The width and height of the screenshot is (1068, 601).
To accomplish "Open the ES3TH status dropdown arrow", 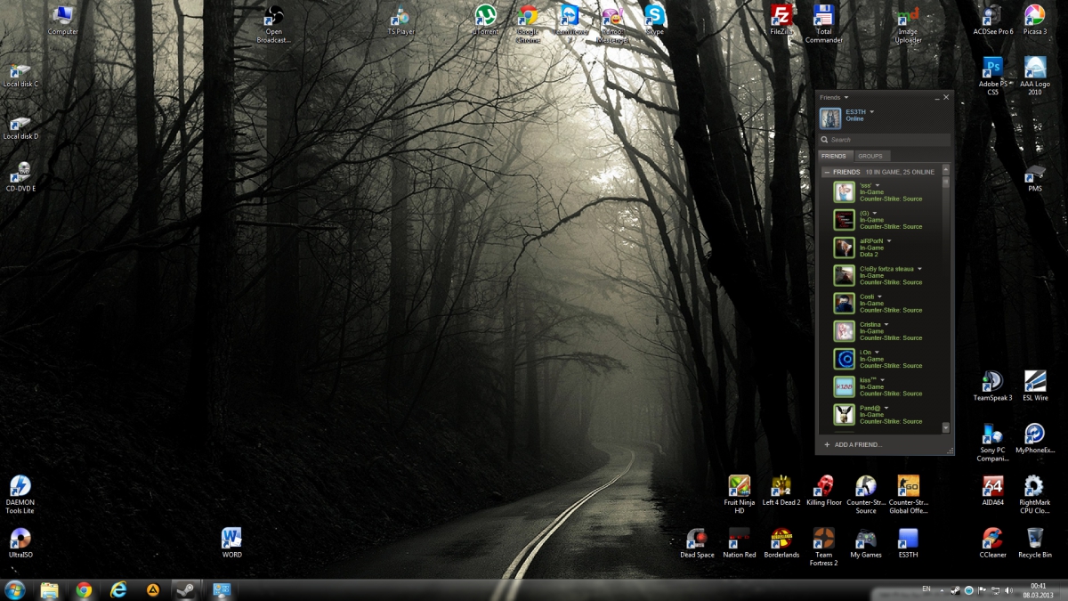I will tap(871, 112).
